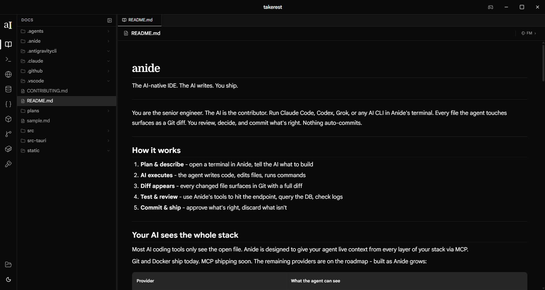Maximize the takerest window

coord(522,7)
